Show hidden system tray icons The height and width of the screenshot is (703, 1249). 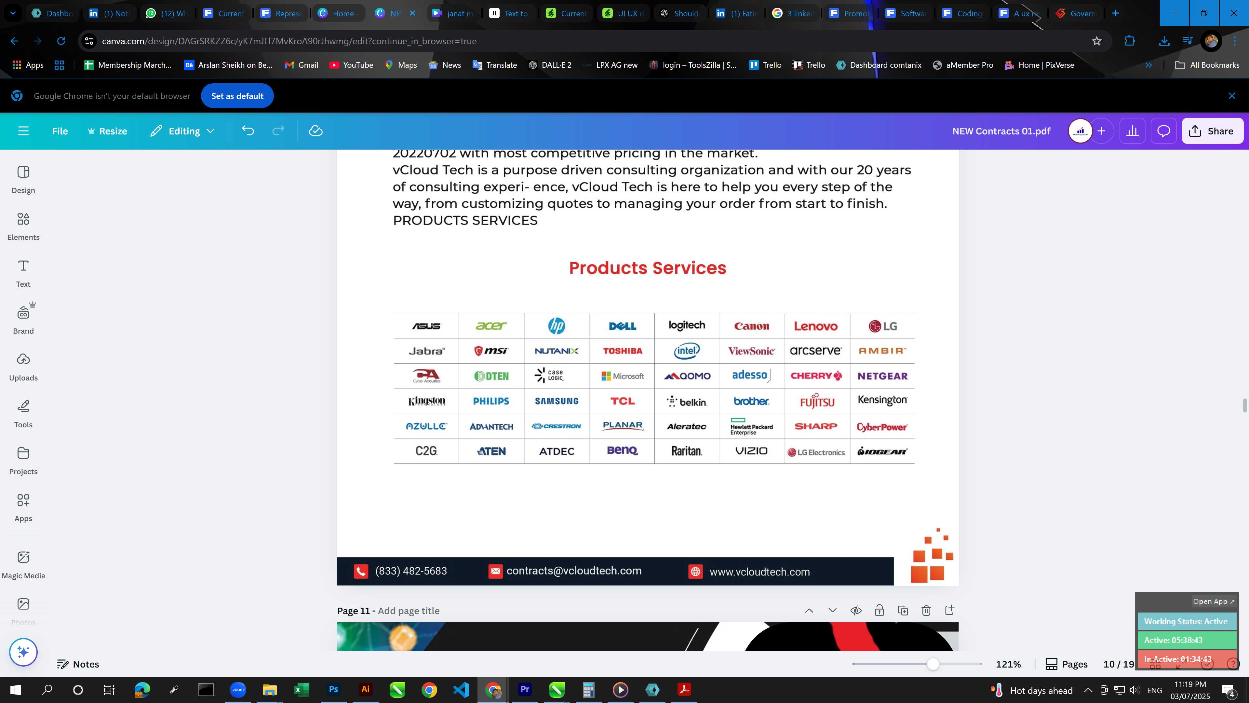coord(1088,690)
